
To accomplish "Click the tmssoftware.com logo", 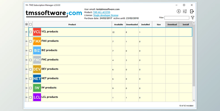I will [54, 13].
